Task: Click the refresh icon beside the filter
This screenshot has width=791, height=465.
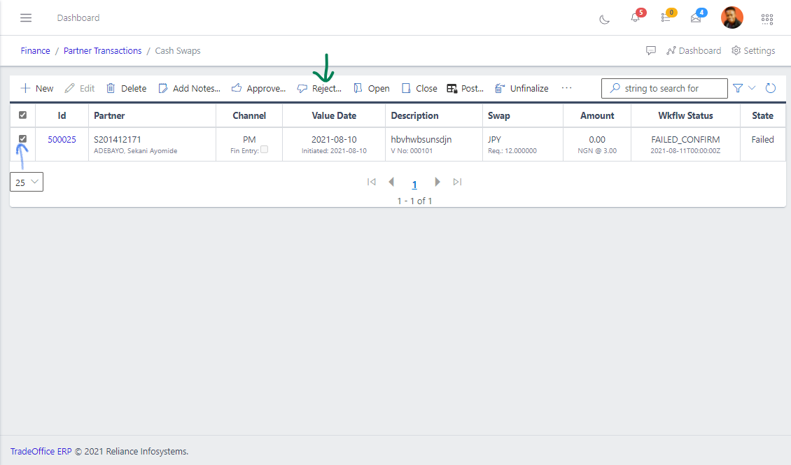Action: [x=771, y=88]
